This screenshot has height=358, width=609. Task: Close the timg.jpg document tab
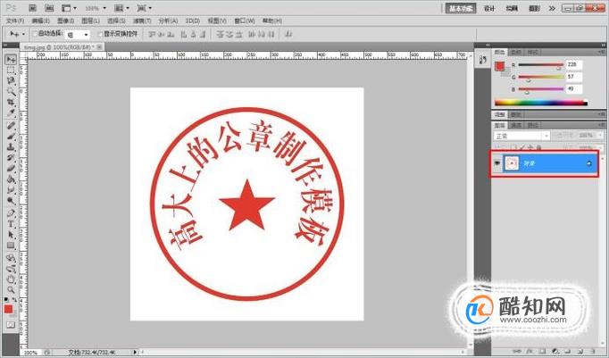[99, 46]
